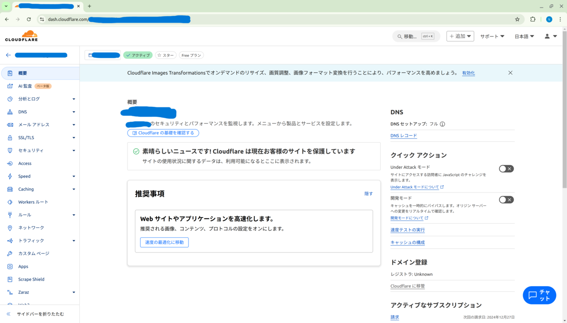Viewport: 567px width, 323px height.
Task: Click the info icon beside DNS セットアップ
Action: (442, 124)
